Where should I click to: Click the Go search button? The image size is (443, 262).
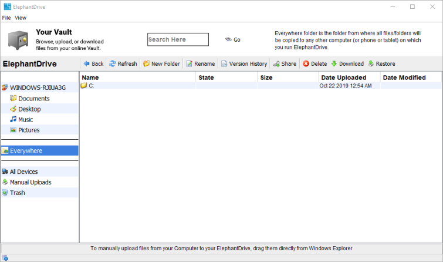point(233,39)
